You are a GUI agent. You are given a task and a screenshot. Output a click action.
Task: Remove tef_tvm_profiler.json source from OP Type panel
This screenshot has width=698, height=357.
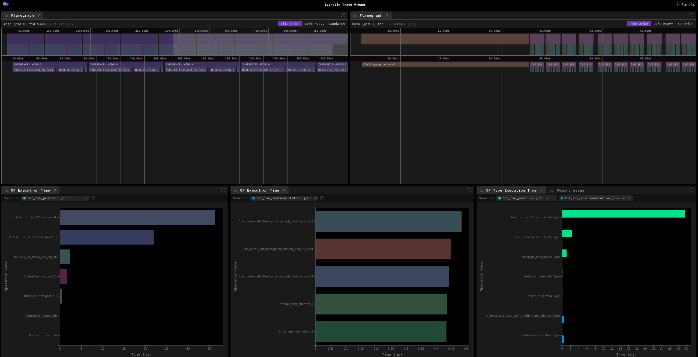pos(553,198)
